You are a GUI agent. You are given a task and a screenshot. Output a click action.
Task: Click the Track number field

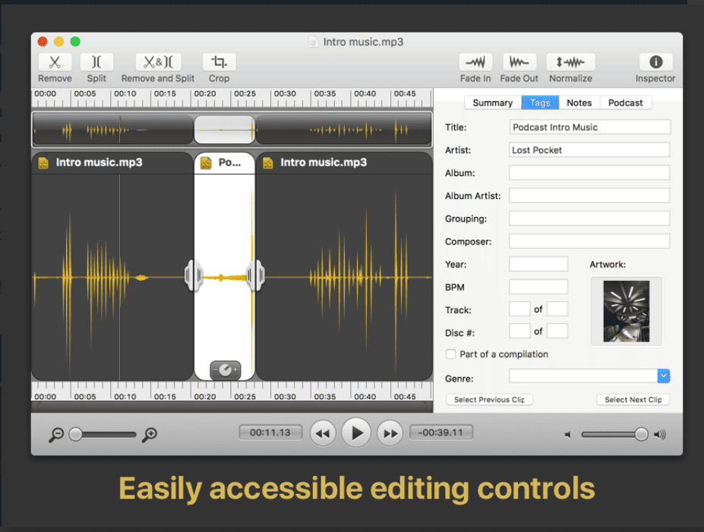[520, 309]
